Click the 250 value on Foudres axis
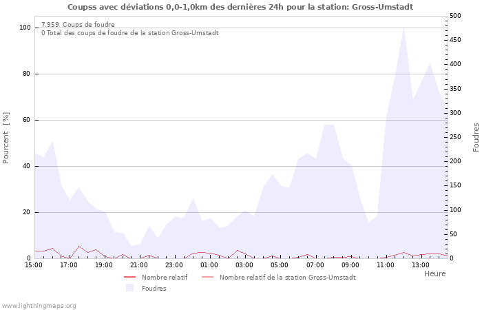Viewport: 482px width, 310px height. (x=455, y=137)
